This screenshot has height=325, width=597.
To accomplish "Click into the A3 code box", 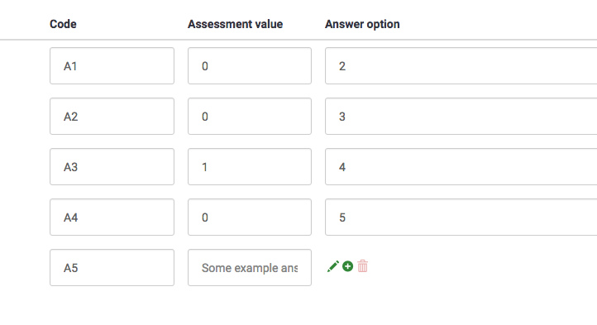I will tap(112, 167).
